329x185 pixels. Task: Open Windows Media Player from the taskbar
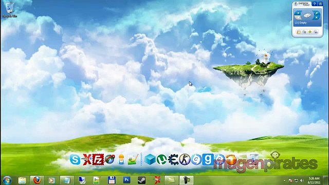(52, 180)
